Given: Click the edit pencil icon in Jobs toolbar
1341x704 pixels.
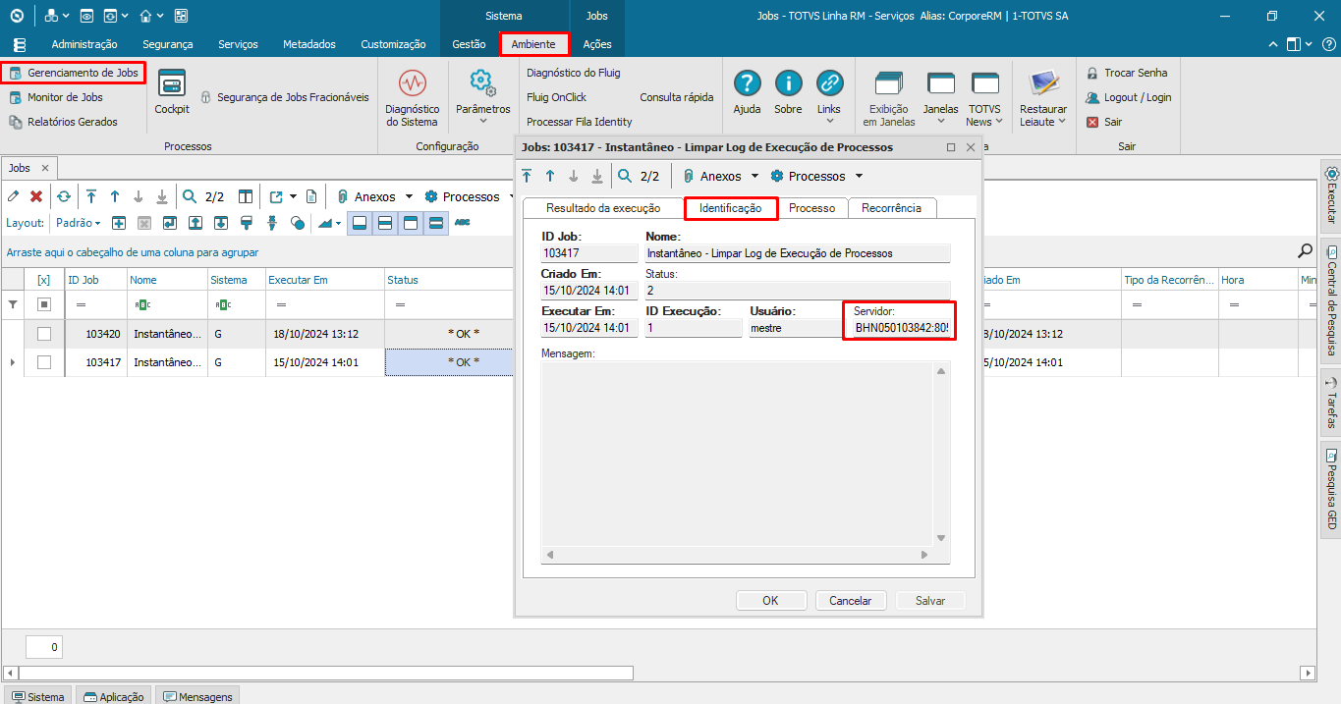Looking at the screenshot, I should (14, 196).
